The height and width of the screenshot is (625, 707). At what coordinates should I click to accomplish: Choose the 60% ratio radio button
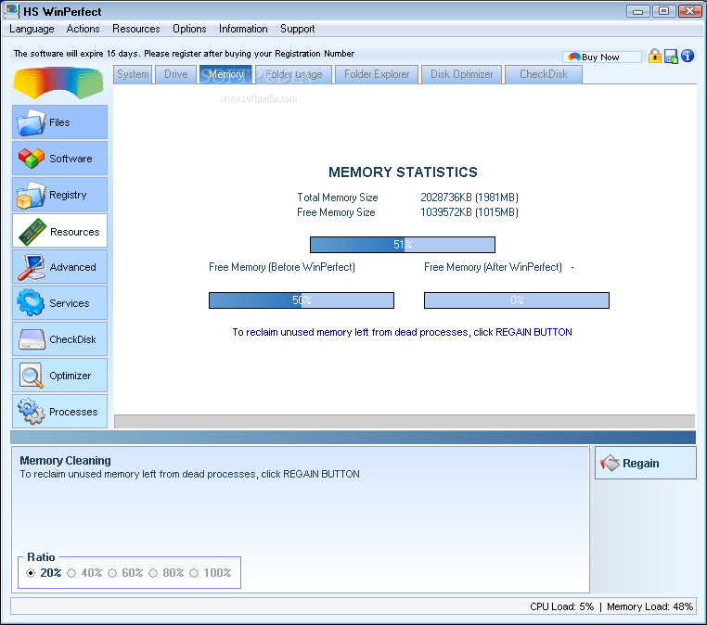tap(112, 573)
